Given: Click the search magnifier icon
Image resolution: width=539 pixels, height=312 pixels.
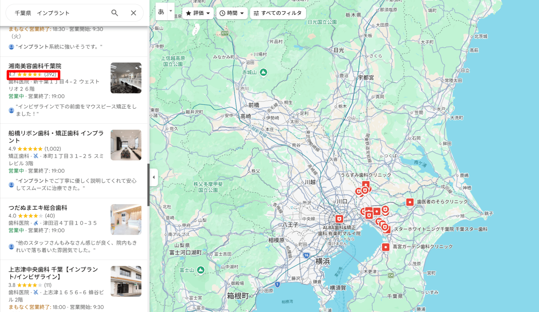Looking at the screenshot, I should point(115,13).
